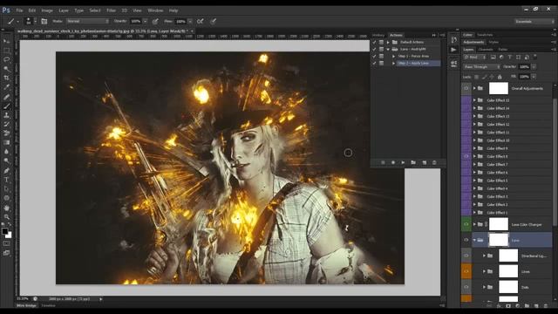This screenshot has height=314, width=558.
Task: Click Play selection button in Actions panel
Action: (403, 162)
